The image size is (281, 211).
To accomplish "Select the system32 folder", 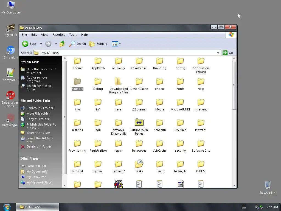I will 119,166.
